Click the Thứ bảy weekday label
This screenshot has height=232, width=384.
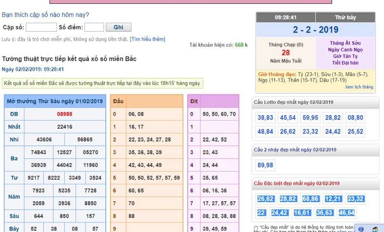345,17
